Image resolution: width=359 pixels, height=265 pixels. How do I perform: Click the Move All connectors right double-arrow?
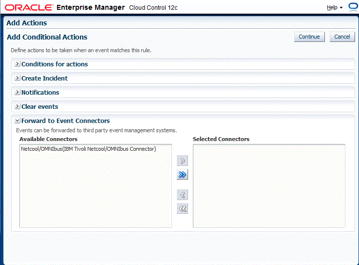click(x=182, y=175)
